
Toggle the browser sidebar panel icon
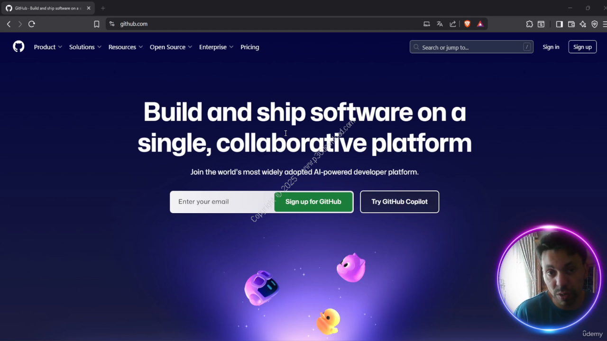(560, 24)
